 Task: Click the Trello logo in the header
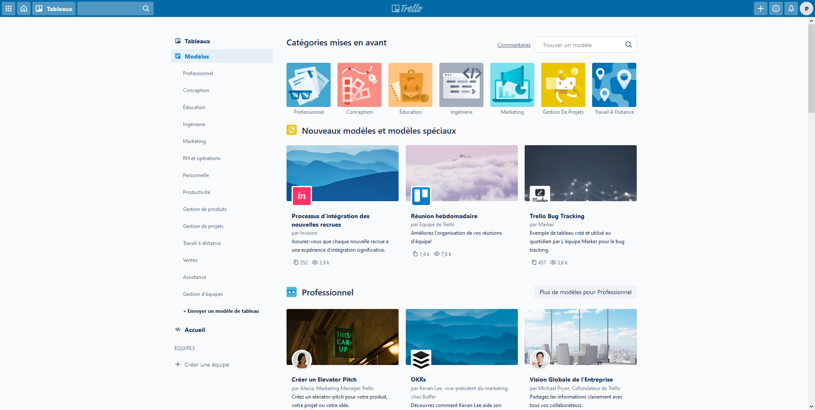pyautogui.click(x=407, y=8)
